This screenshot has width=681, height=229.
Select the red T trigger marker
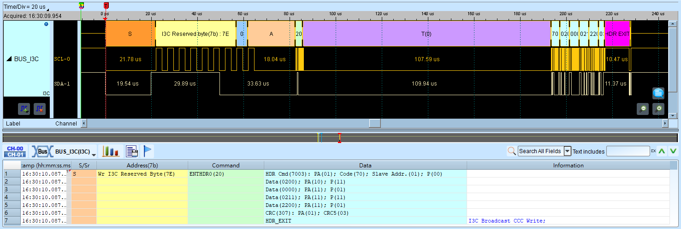point(106,5)
